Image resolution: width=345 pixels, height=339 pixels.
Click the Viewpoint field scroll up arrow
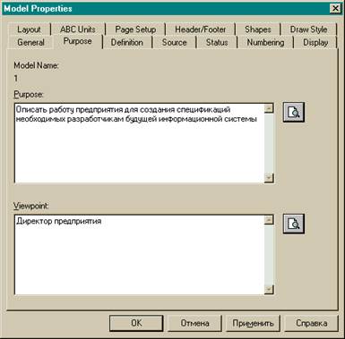pos(269,219)
